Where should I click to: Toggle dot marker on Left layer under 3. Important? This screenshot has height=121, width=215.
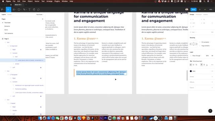41,68
